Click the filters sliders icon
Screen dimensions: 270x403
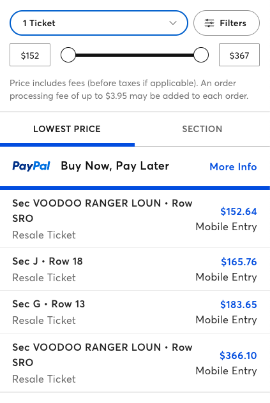tap(209, 23)
